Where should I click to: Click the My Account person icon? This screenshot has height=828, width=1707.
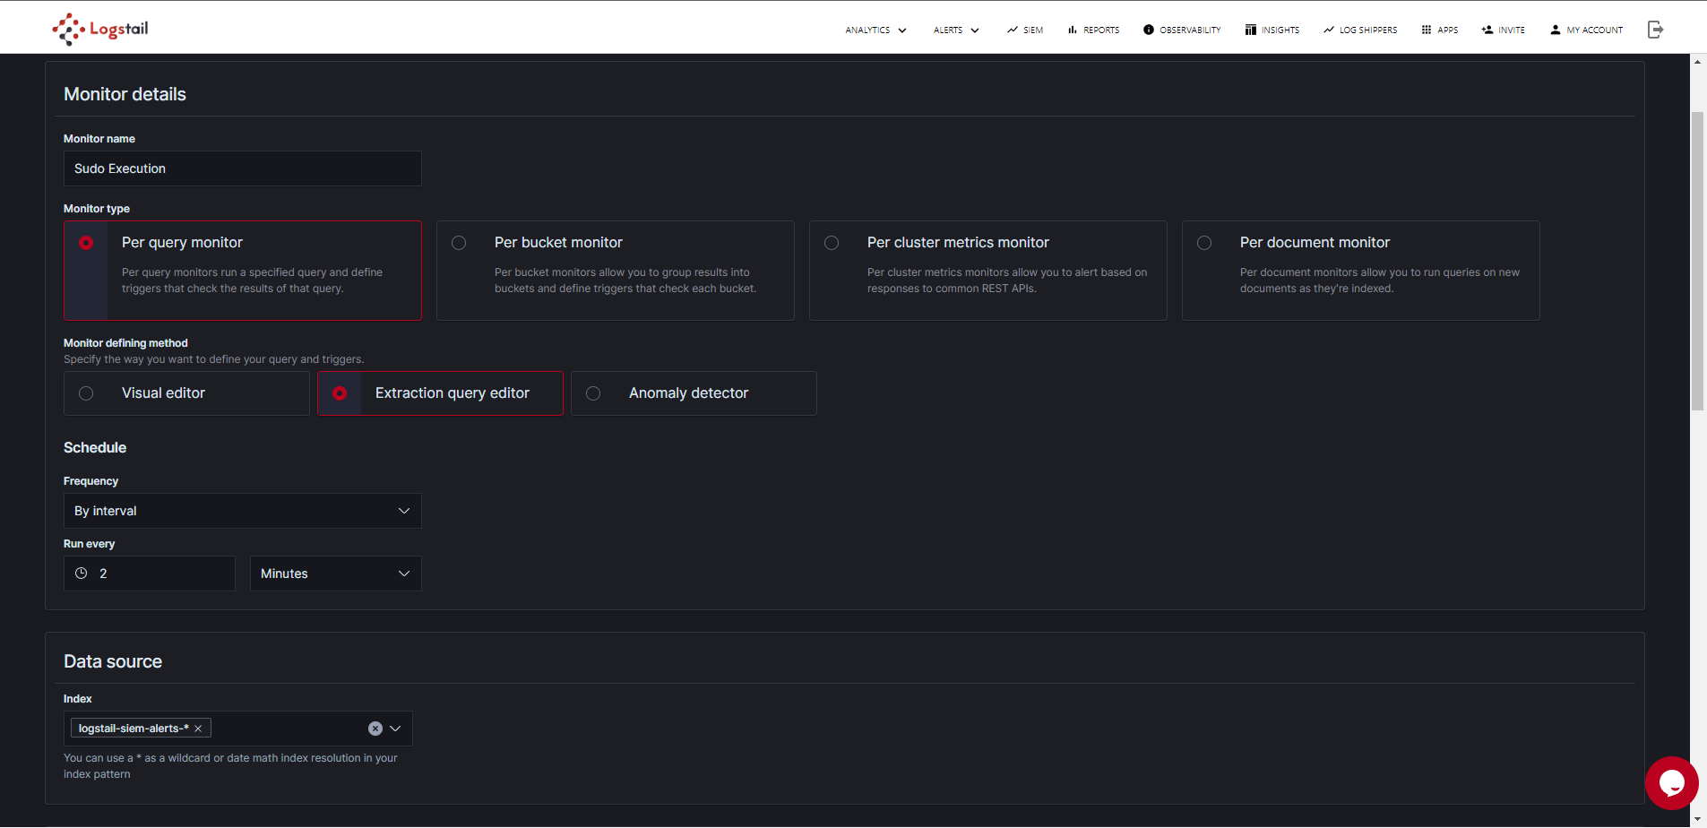point(1556,30)
